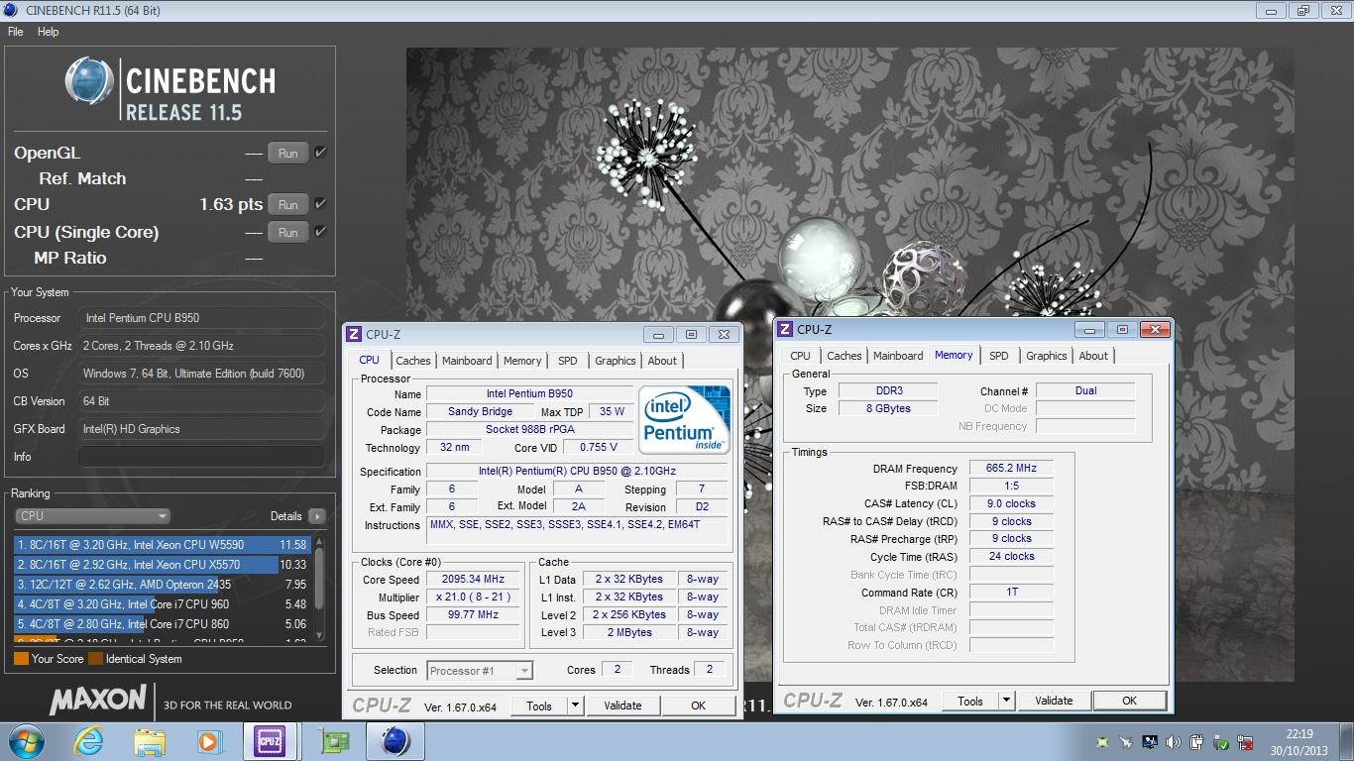The height and width of the screenshot is (761, 1354).
Task: Open the Windows Start menu orb
Action: (x=29, y=741)
